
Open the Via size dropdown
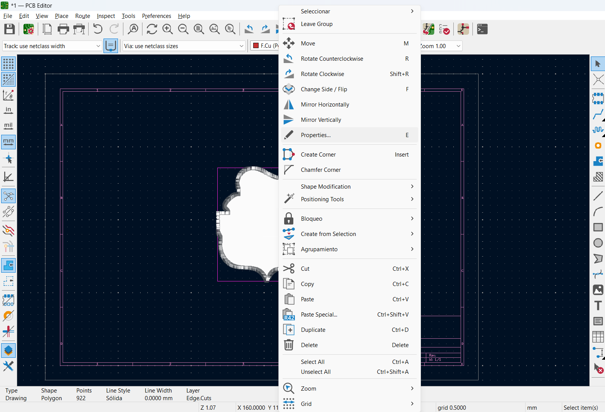(x=184, y=46)
